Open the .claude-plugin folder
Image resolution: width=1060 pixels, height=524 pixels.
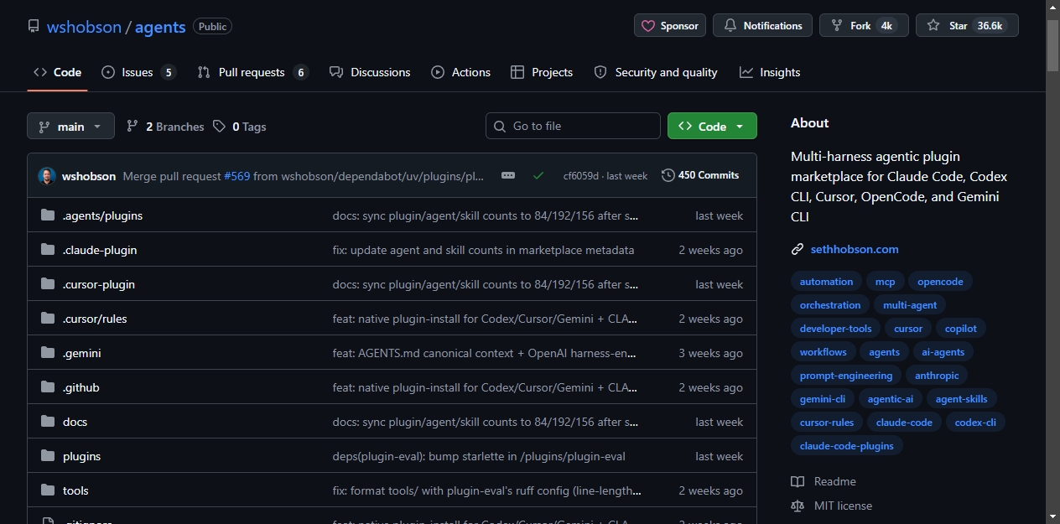coord(100,250)
